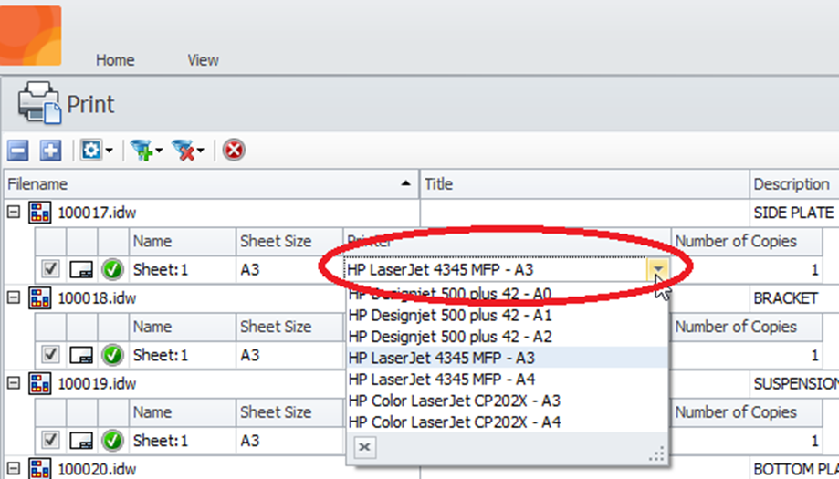This screenshot has width=839, height=479.
Task: Select HP Designjet 500 plus 42 - A2
Action: click(x=508, y=337)
